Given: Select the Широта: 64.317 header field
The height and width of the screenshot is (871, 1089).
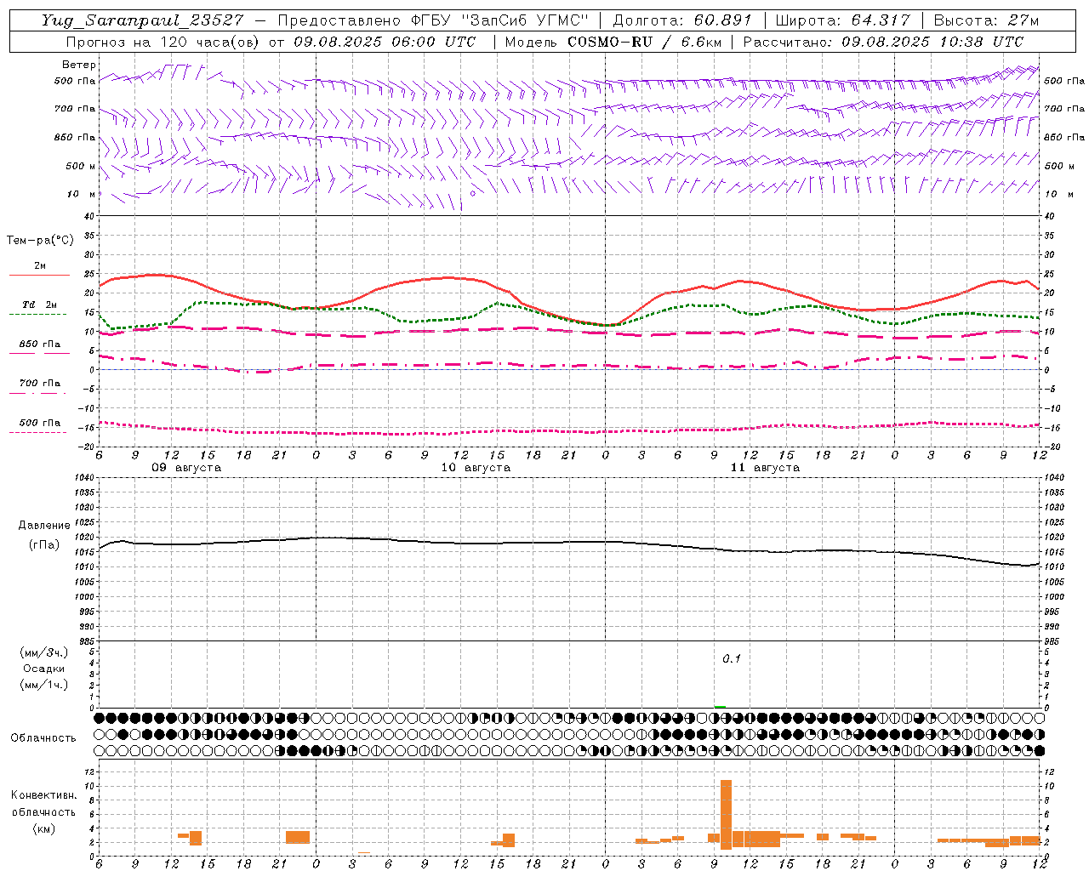Looking at the screenshot, I should pos(842,20).
